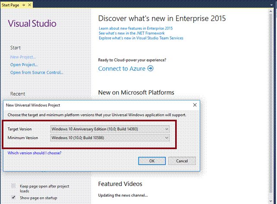Learn about new features in Enterprise 2015
This screenshot has height=204, width=277.
tap(135, 28)
